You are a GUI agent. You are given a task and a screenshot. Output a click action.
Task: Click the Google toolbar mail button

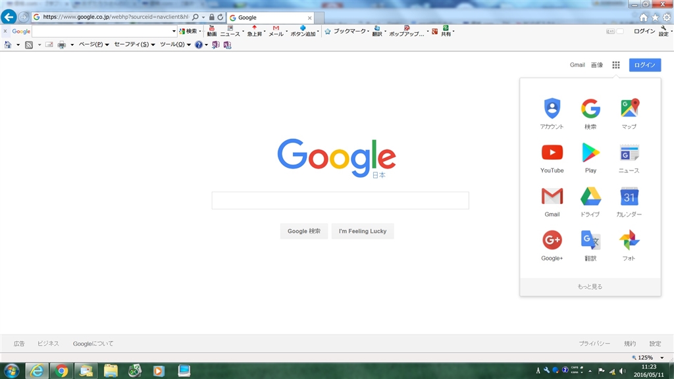click(x=276, y=31)
